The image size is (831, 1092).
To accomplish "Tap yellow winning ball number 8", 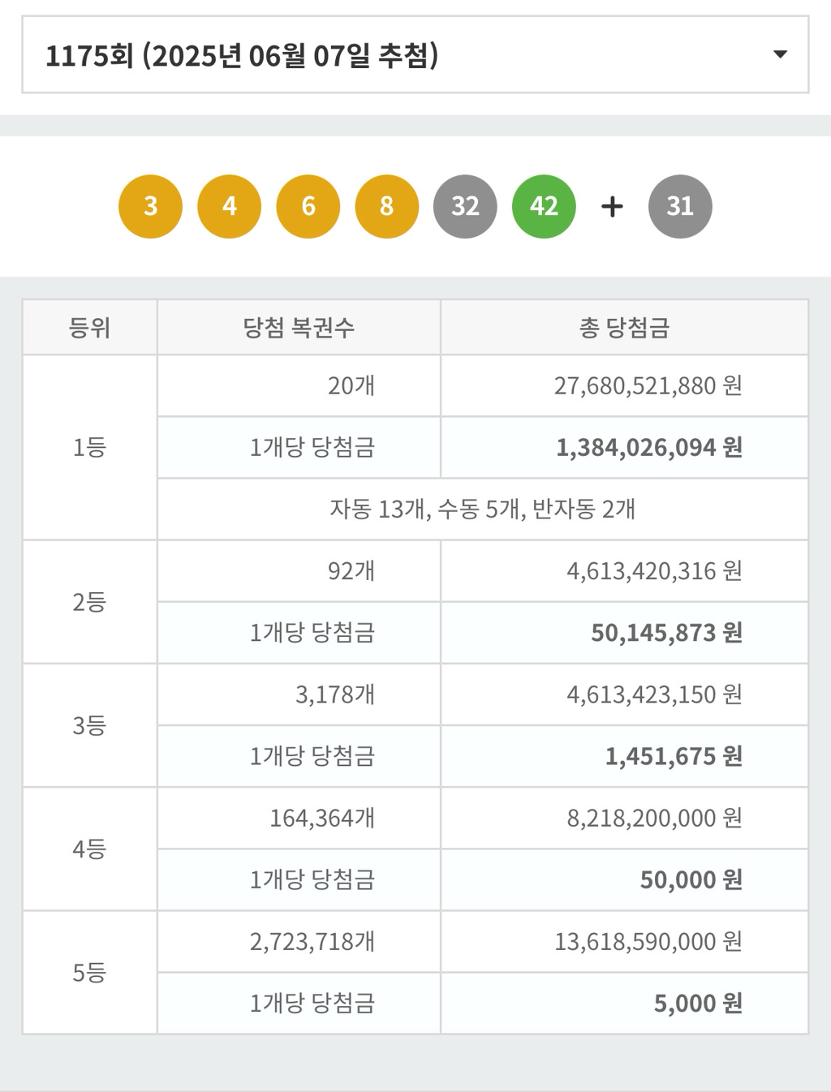I will click(386, 206).
